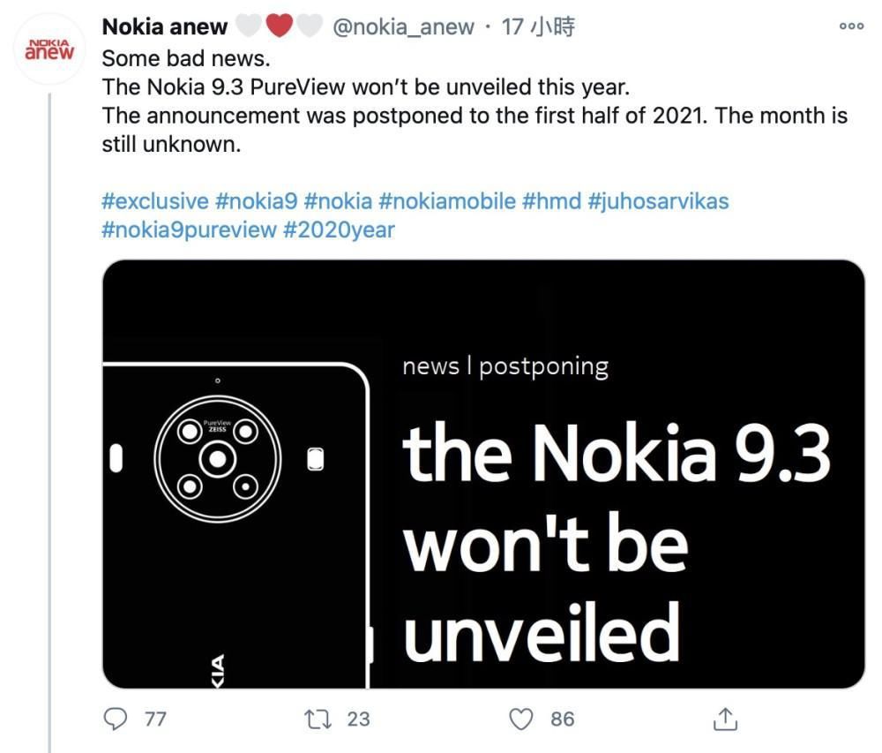Click the #exclusive hashtag
The image size is (882, 753).
click(x=155, y=200)
